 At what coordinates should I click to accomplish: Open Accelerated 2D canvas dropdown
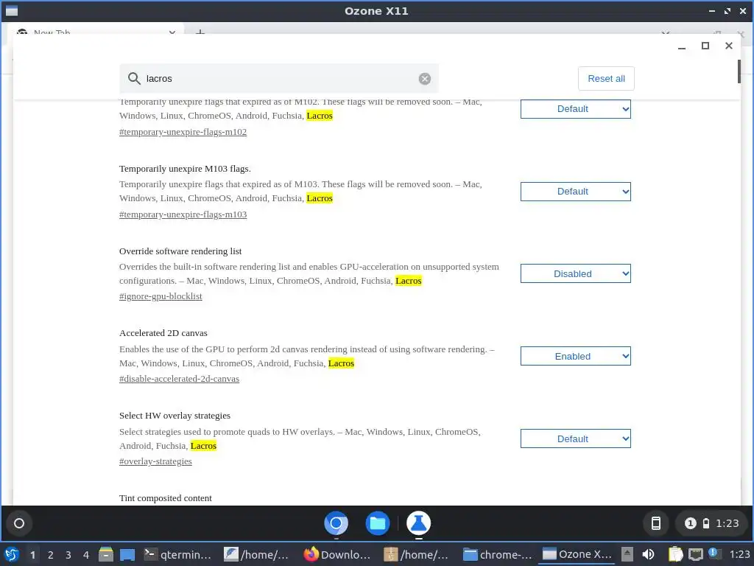pos(575,356)
